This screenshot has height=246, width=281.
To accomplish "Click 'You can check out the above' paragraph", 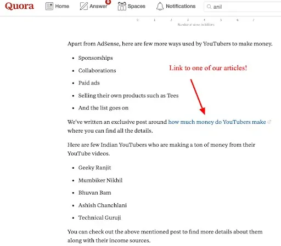I will [x=165, y=236].
